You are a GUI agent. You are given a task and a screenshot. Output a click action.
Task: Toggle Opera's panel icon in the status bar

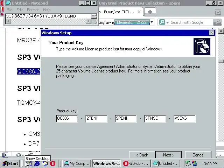click(5, 155)
